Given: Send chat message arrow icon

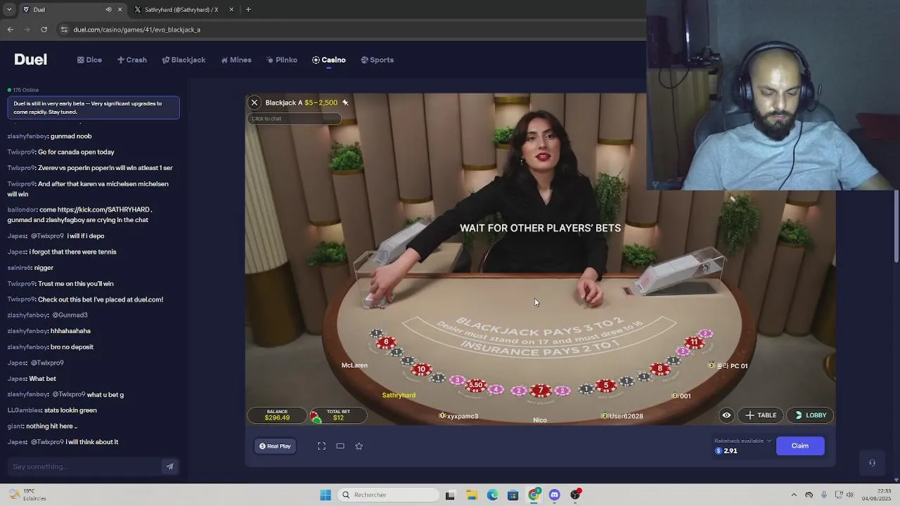Looking at the screenshot, I should [169, 467].
